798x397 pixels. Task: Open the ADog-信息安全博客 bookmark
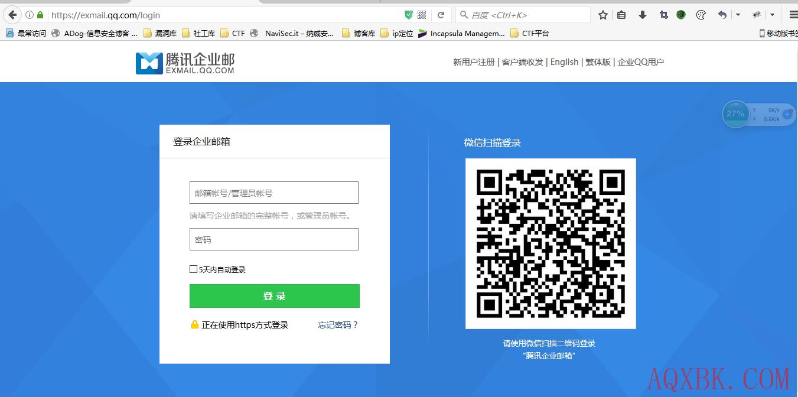[95, 33]
